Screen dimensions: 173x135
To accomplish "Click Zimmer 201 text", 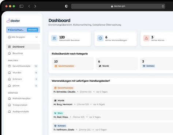I will (85, 130).
